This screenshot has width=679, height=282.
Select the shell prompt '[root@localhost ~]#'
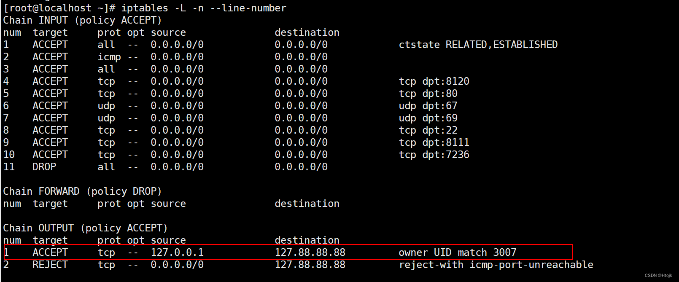point(59,8)
